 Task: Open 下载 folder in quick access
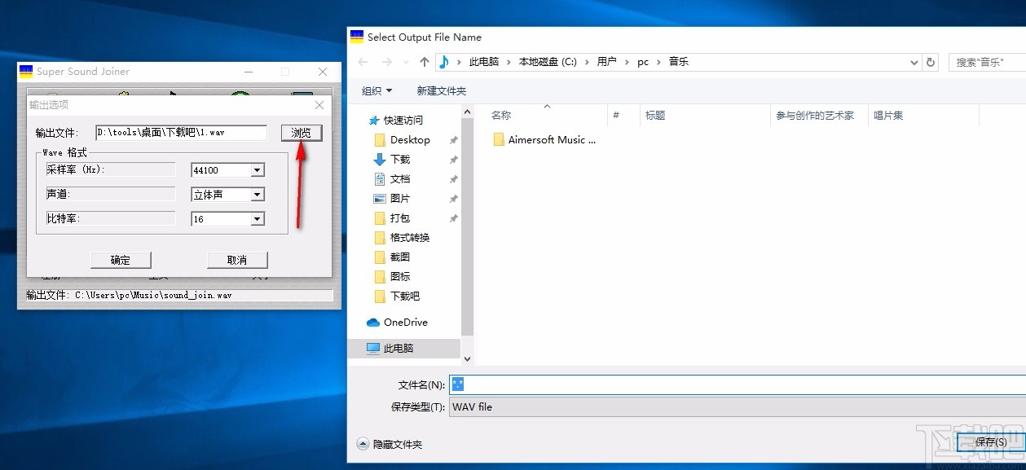click(x=400, y=160)
